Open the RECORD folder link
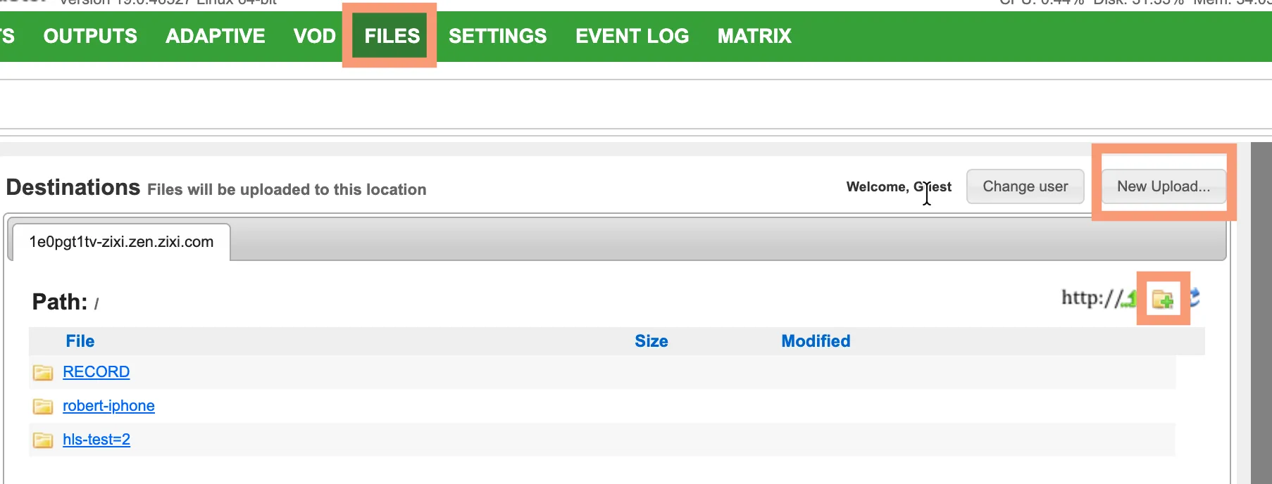 (96, 372)
